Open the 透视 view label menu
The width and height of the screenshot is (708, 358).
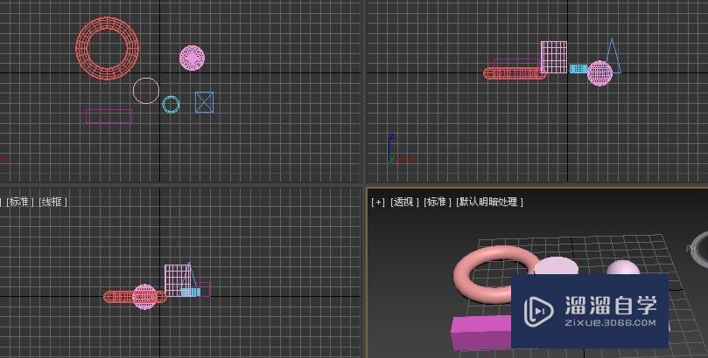pyautogui.click(x=404, y=203)
